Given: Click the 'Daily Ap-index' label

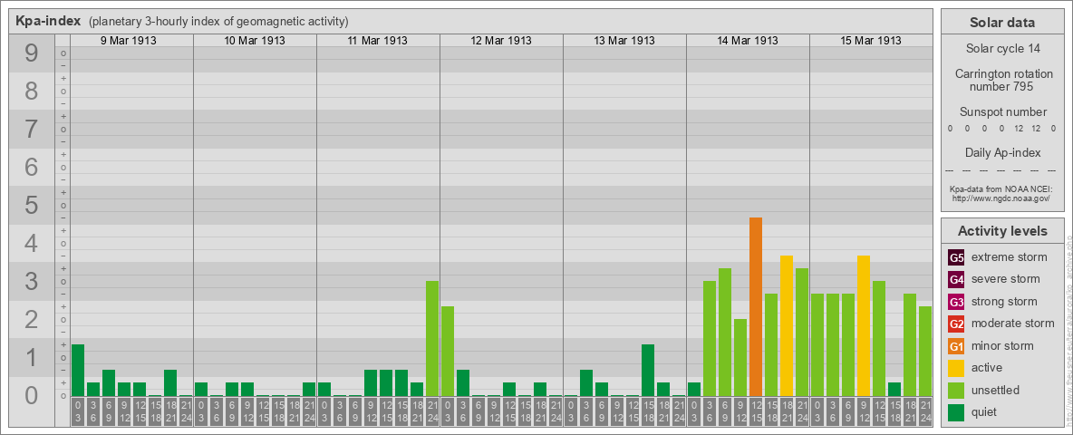Looking at the screenshot, I should (x=1001, y=152).
